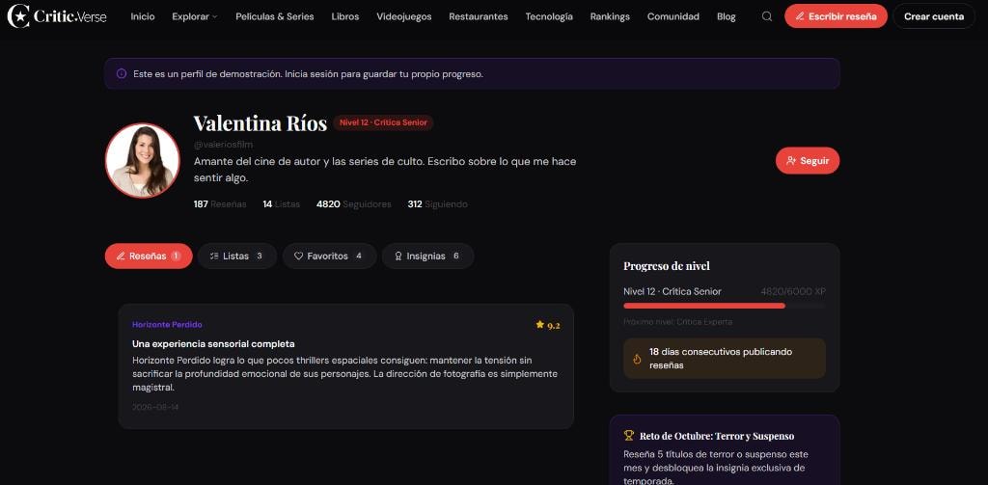Visit the Blog page
The height and width of the screenshot is (485, 988).
point(726,16)
